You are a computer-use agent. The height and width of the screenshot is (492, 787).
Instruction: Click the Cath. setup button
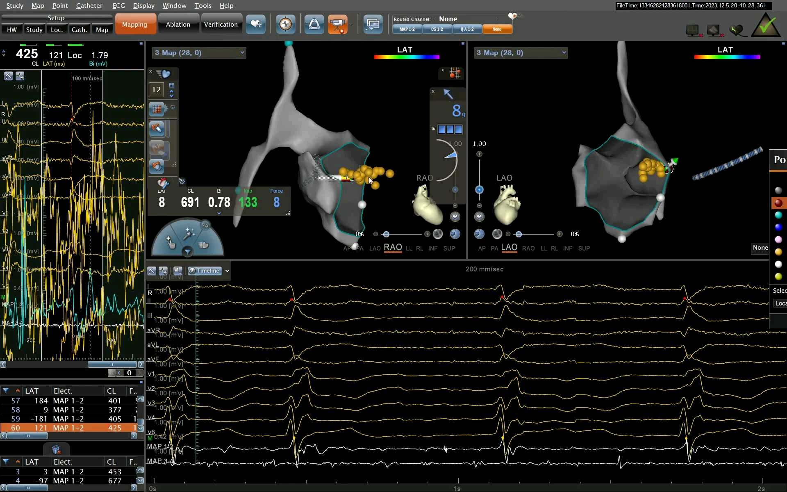(79, 30)
